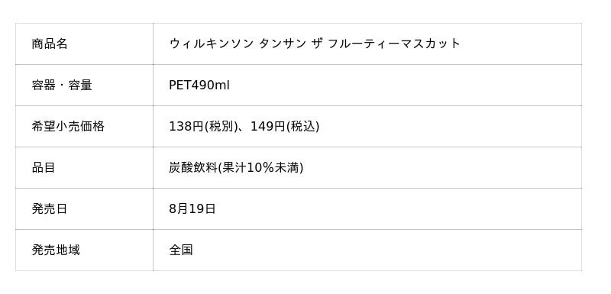Click the 炭酸飲料 text in 品目 row
This screenshot has height=294, width=611.
(x=193, y=168)
